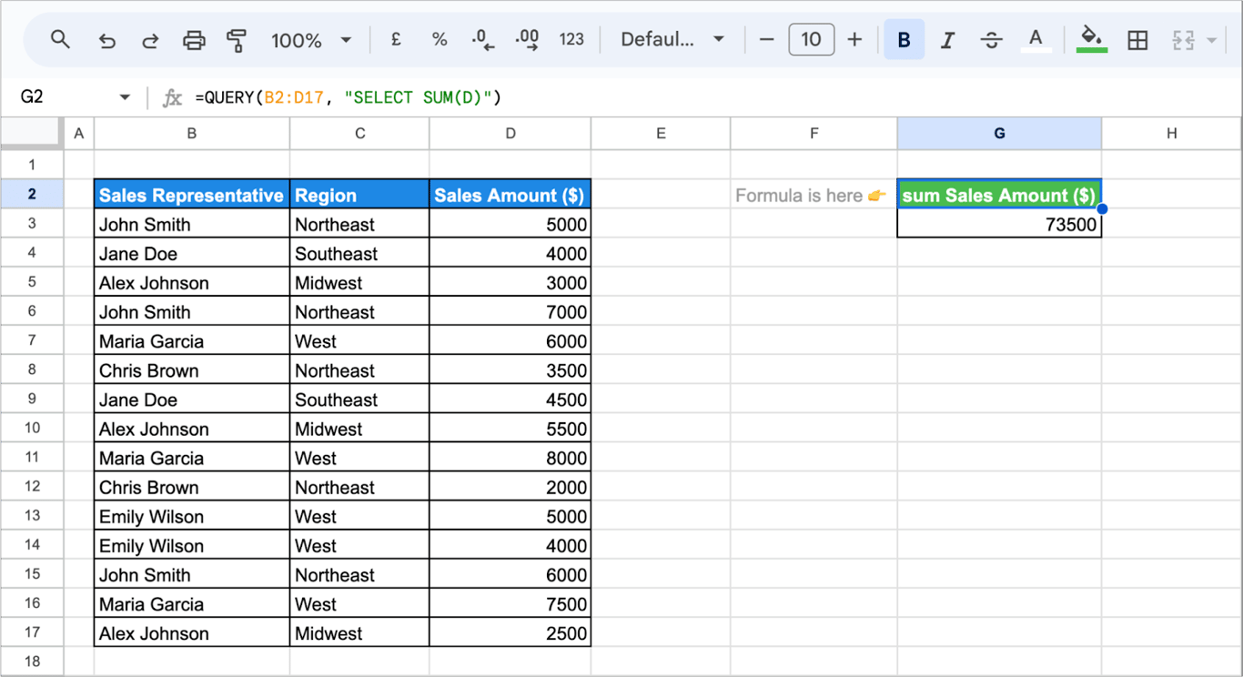Click the select-all corner box

[x=32, y=134]
